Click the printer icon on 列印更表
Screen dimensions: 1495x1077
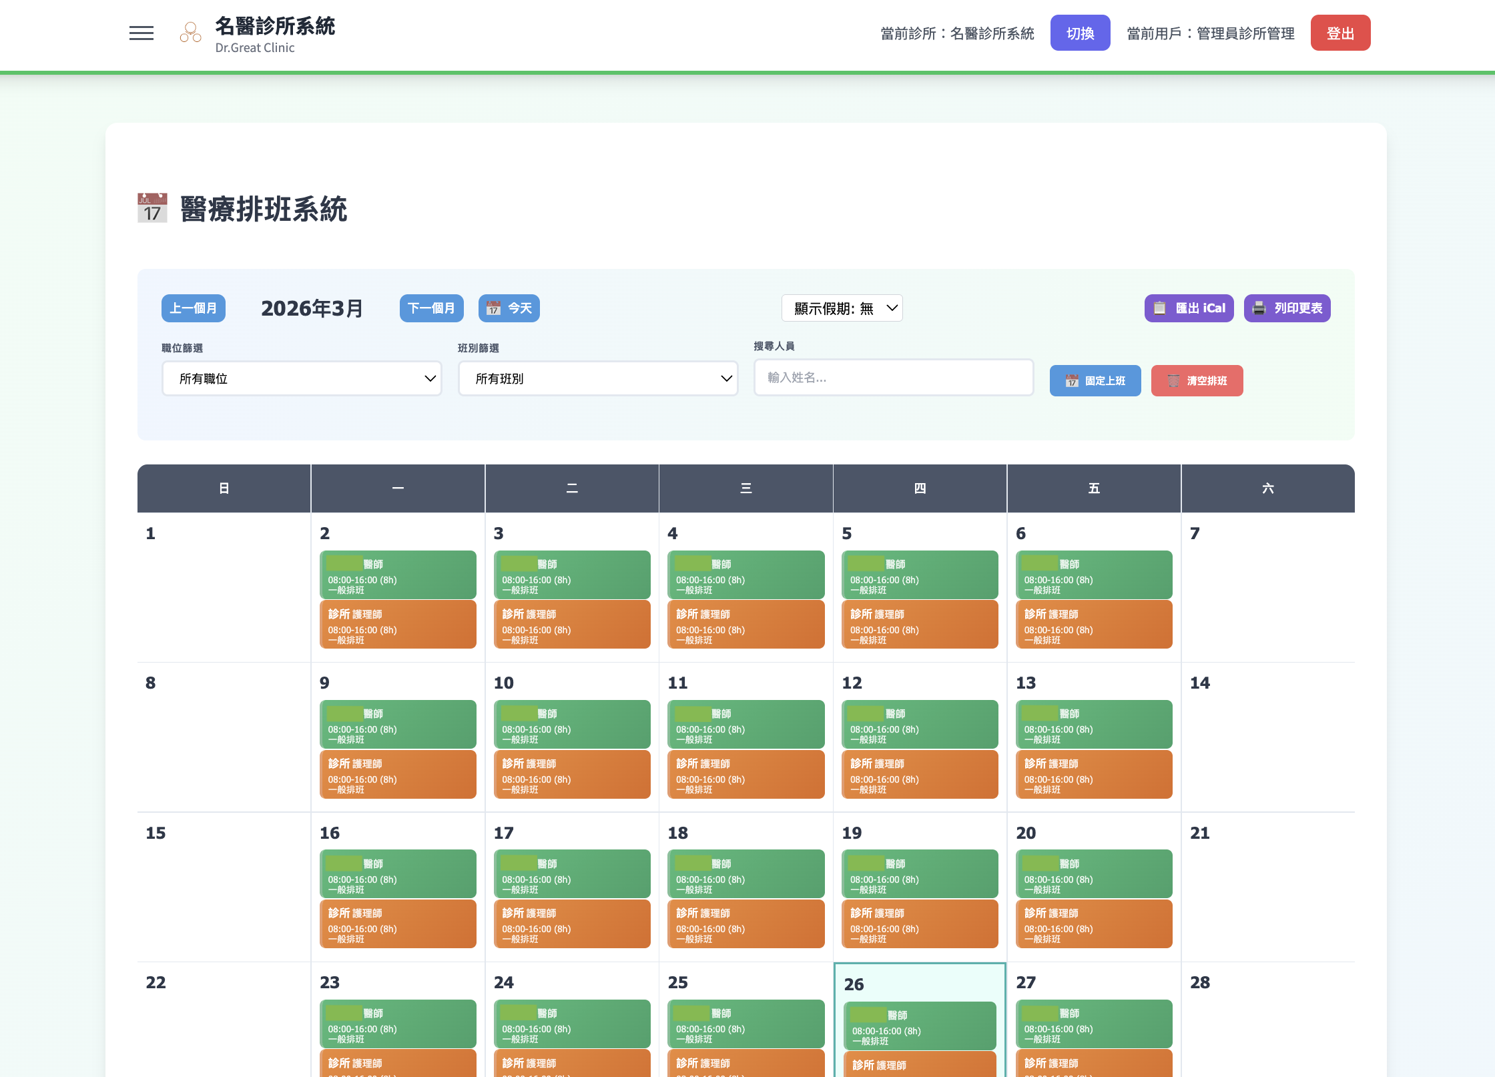click(1259, 308)
